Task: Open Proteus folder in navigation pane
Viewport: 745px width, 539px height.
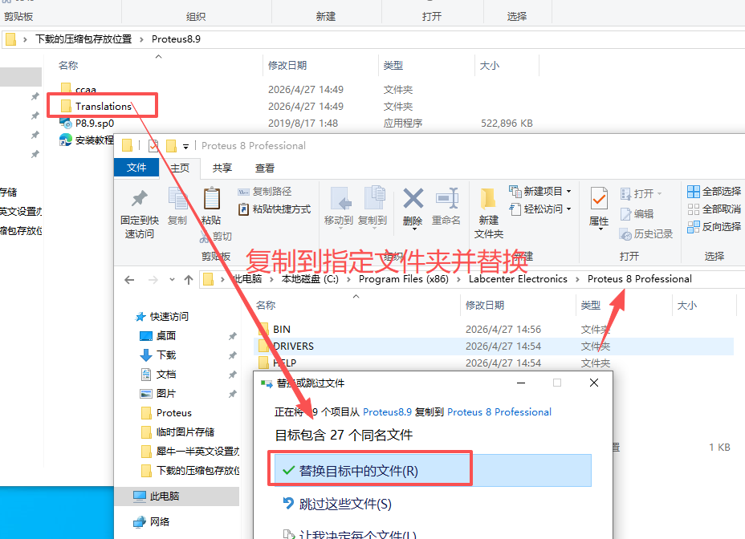Action: click(x=167, y=413)
